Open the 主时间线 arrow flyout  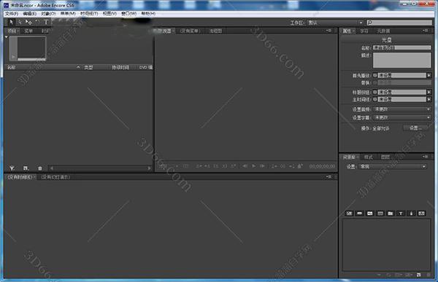[x=429, y=99]
